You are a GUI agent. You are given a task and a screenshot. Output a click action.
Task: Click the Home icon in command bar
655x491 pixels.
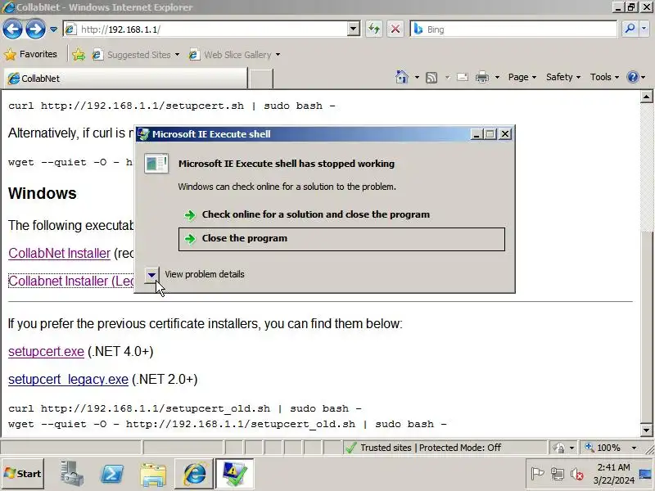pos(402,77)
